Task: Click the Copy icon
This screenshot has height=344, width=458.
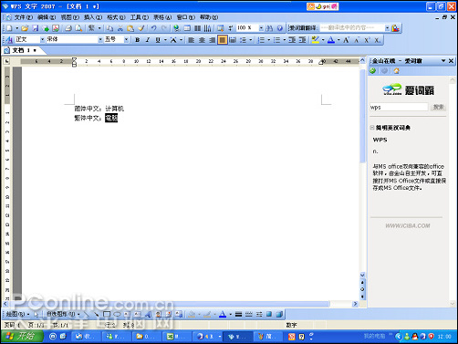Action: (x=109, y=28)
